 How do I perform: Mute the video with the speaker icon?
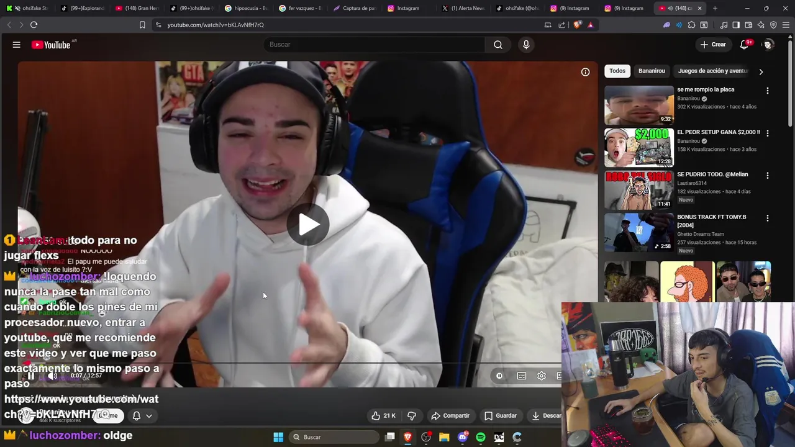pos(52,376)
